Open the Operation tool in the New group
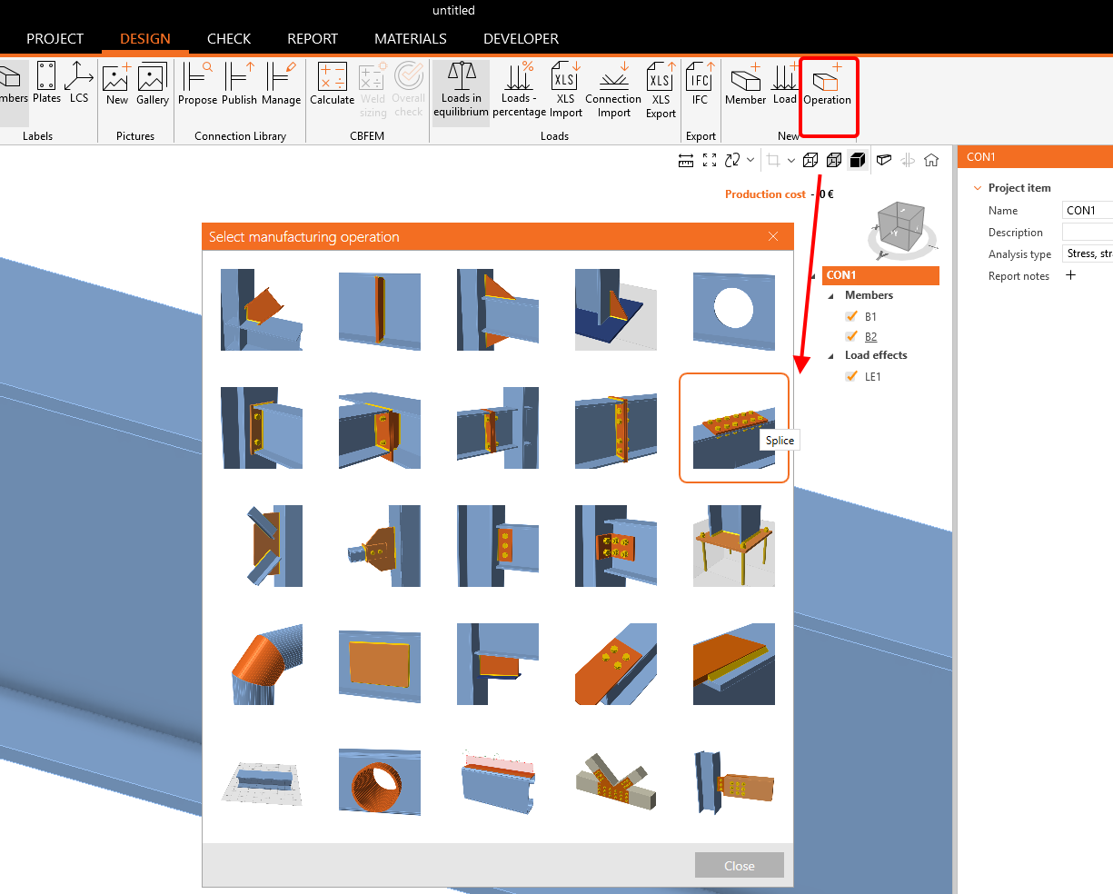 (x=828, y=88)
